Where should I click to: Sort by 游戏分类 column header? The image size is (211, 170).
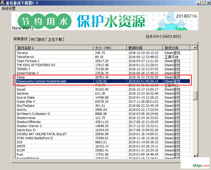(x=176, y=48)
